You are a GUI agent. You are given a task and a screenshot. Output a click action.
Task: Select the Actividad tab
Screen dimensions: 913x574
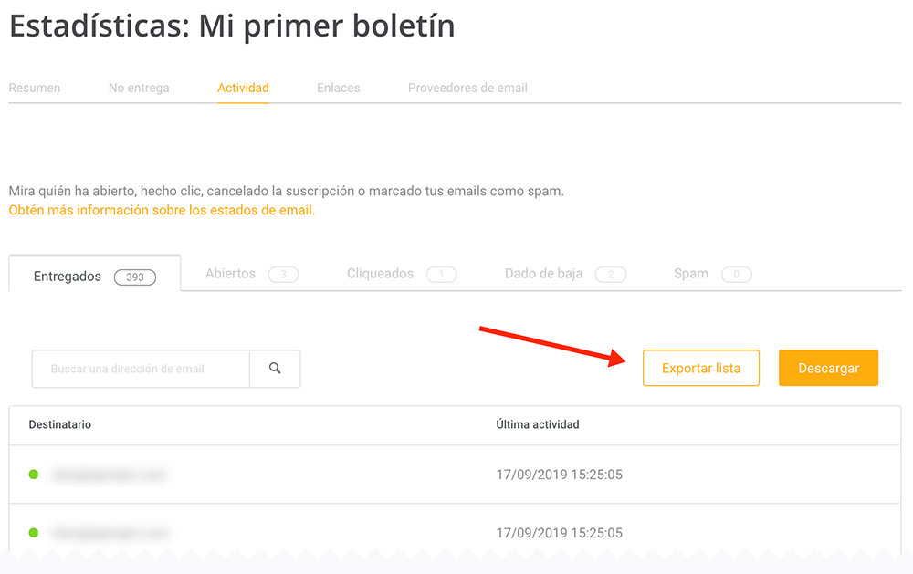coord(243,88)
